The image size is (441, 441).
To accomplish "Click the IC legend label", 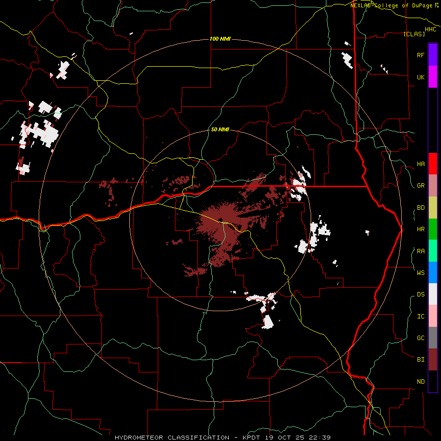I will click(420, 316).
